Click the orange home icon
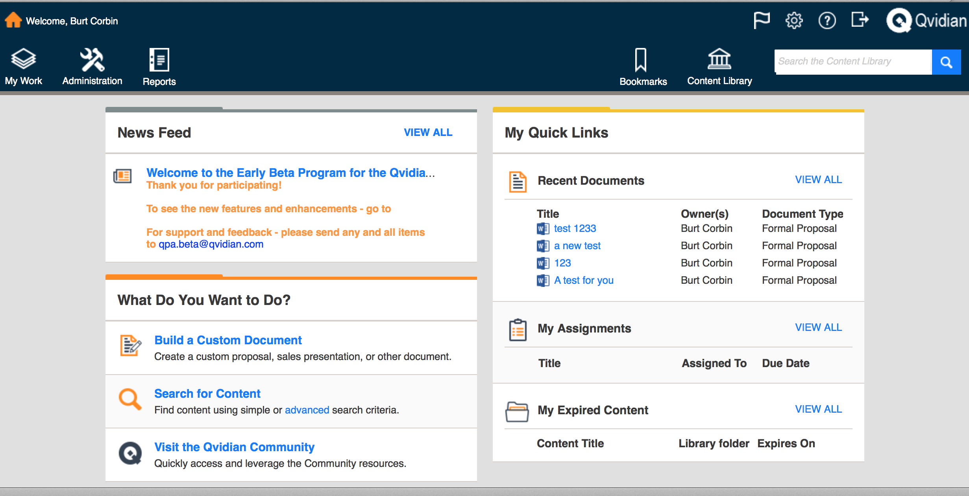 pyautogui.click(x=13, y=20)
